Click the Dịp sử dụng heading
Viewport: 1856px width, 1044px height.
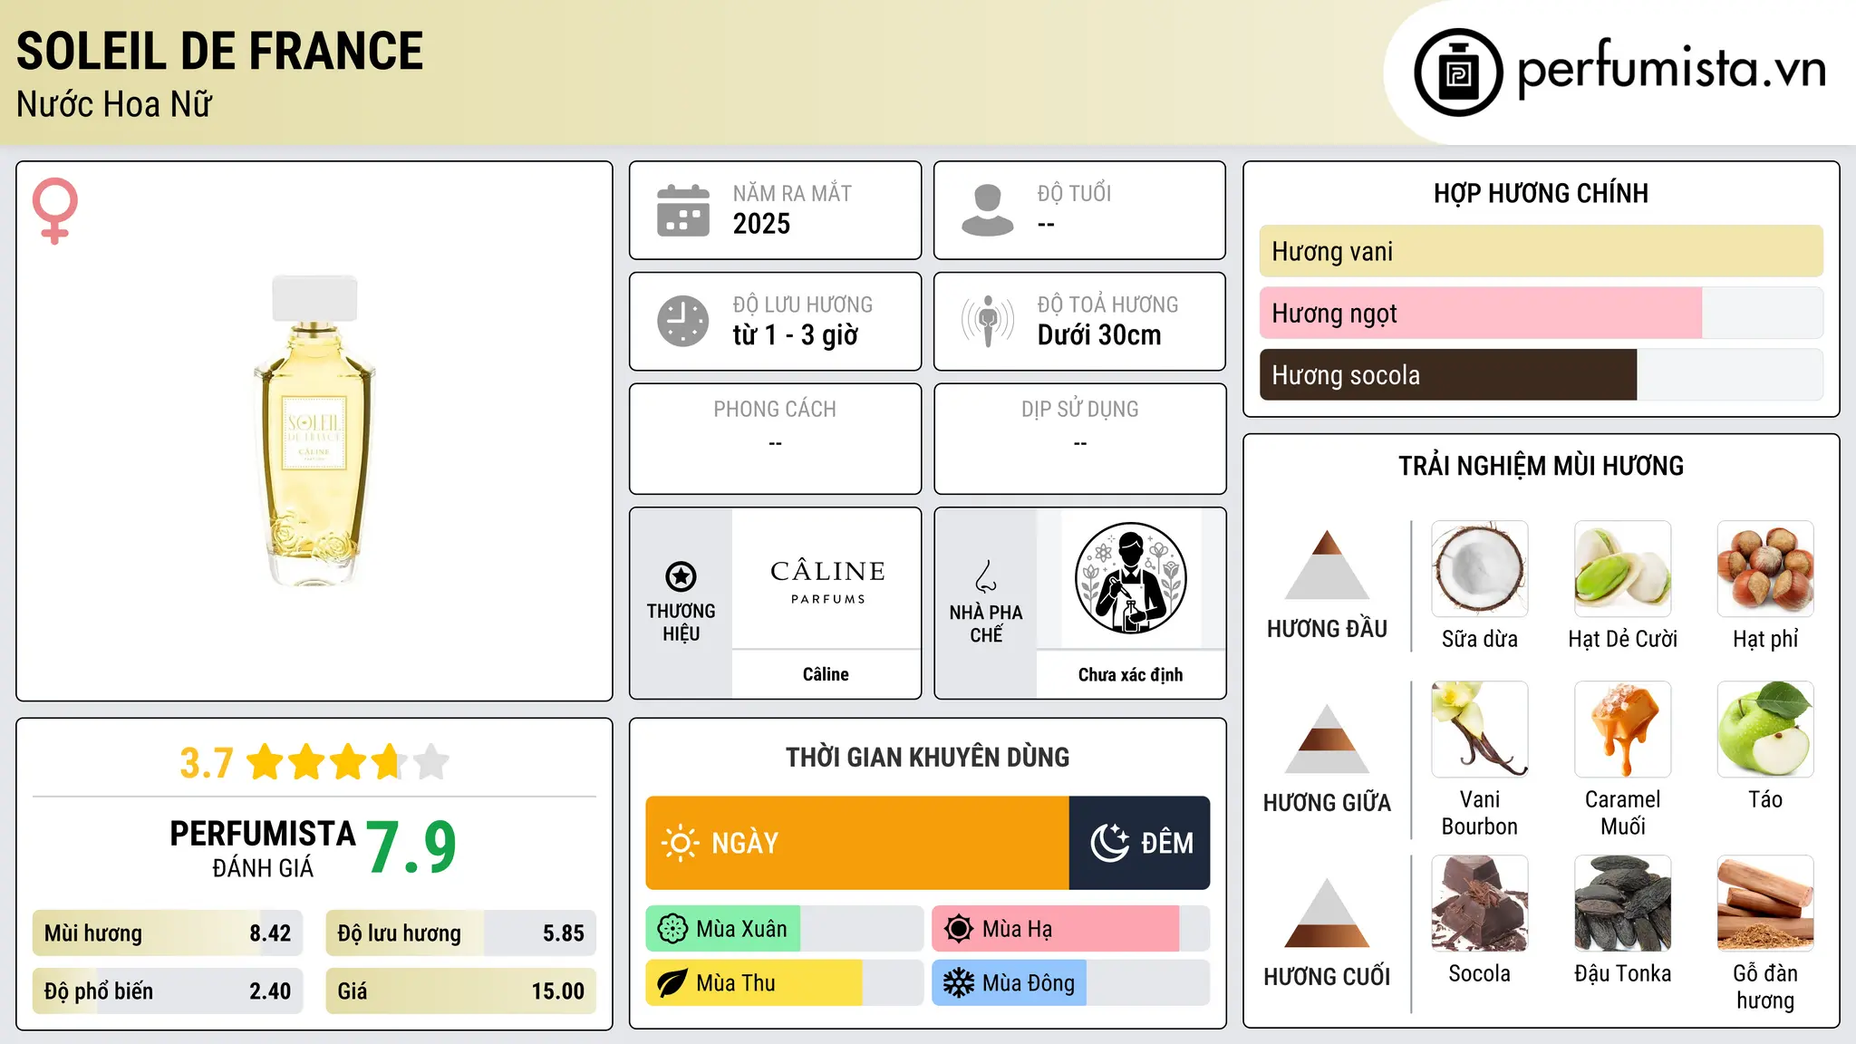(x=1079, y=410)
